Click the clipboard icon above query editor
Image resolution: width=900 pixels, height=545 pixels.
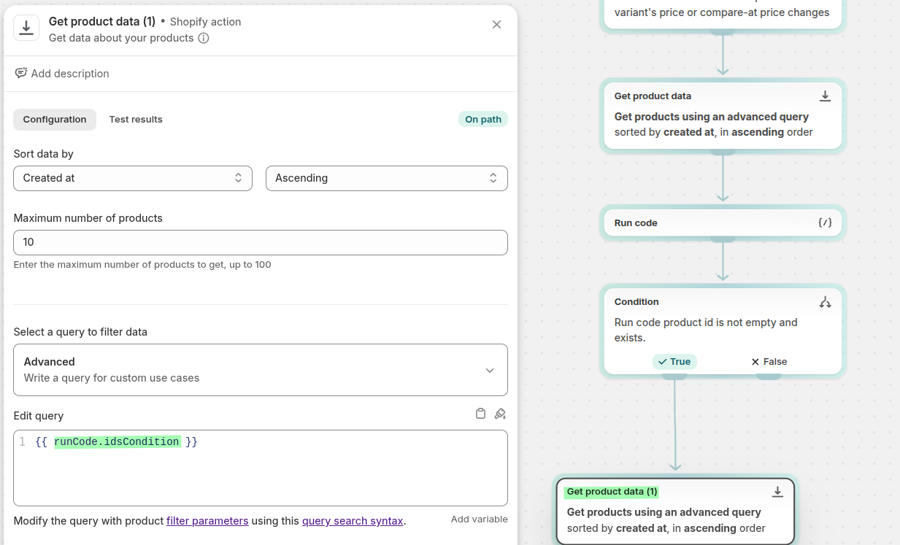[480, 414]
